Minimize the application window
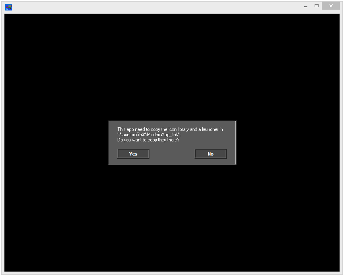 [306, 6]
